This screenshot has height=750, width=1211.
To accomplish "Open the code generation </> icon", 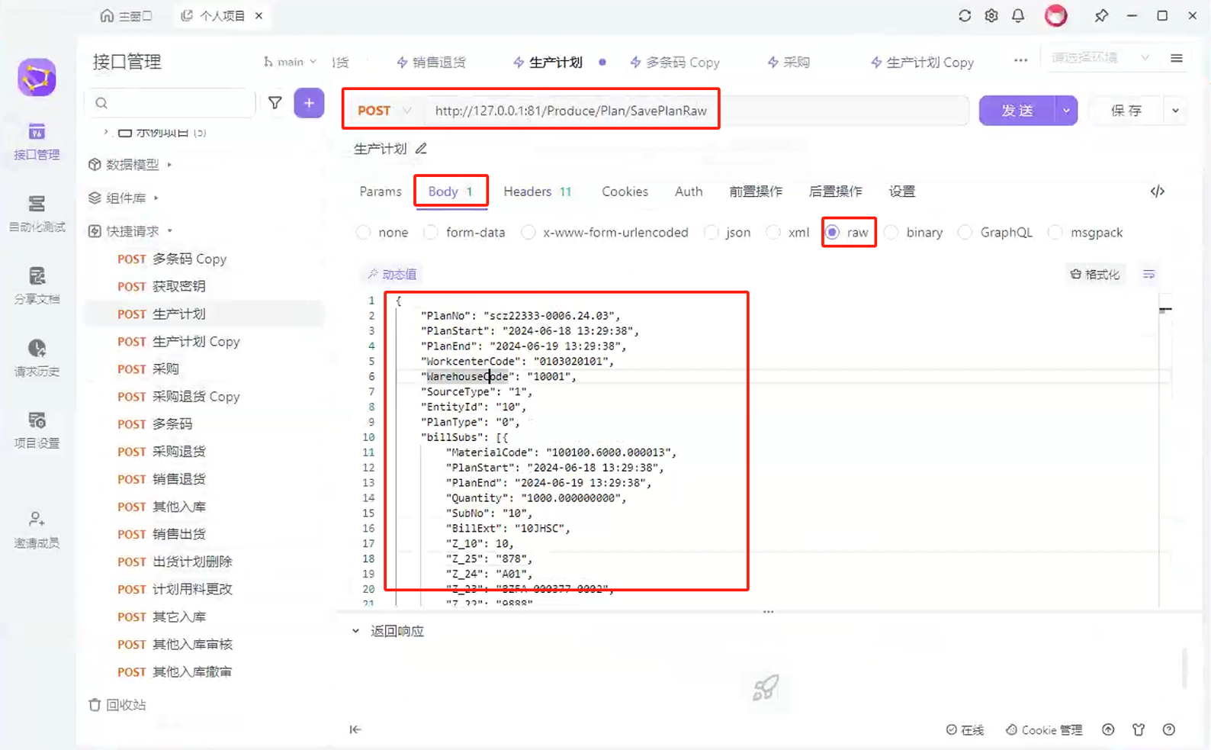I will (x=1157, y=192).
